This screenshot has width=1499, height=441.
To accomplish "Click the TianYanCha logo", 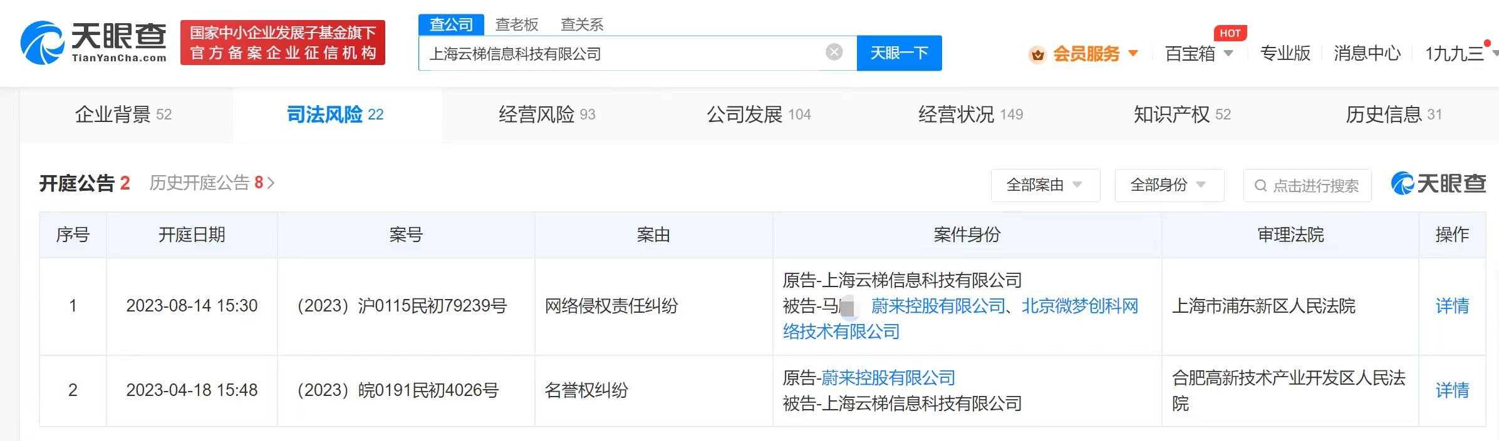I will click(x=94, y=43).
